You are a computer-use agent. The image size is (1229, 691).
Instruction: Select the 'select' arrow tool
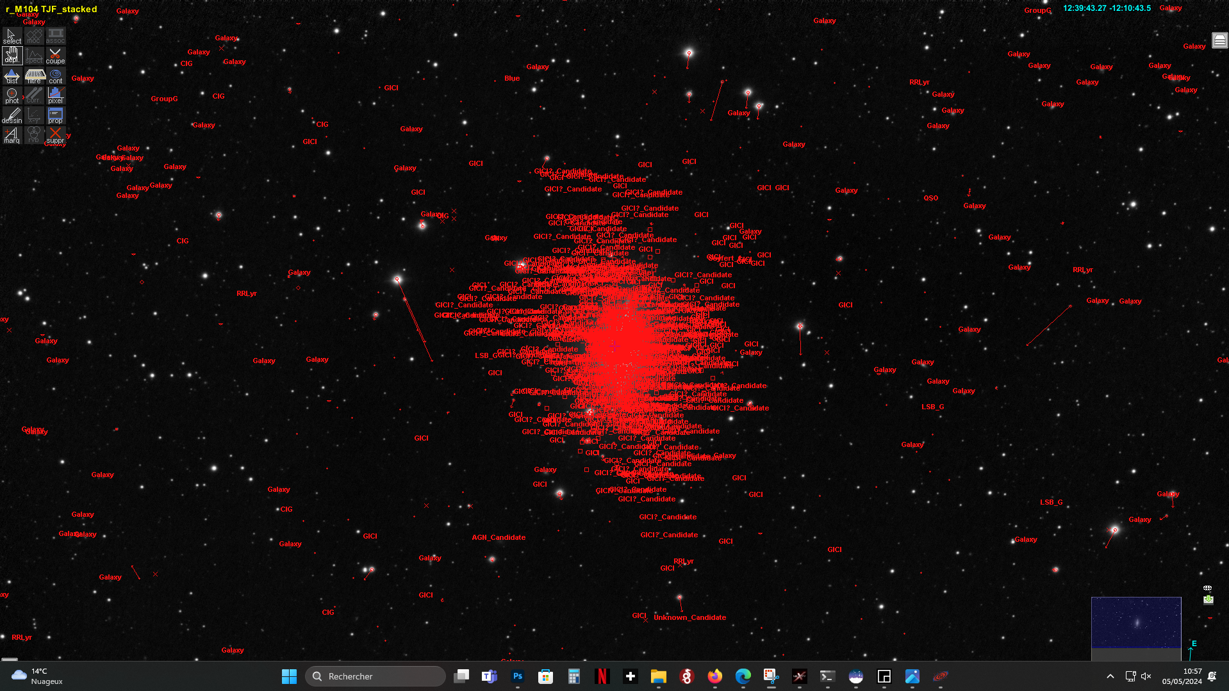(x=12, y=36)
